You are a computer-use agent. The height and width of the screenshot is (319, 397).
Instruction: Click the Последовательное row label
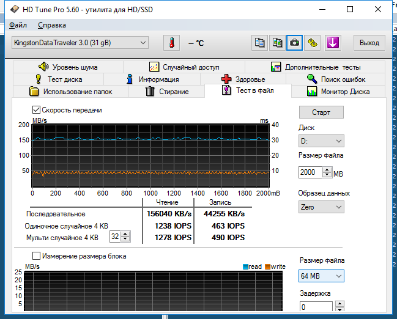(56, 214)
